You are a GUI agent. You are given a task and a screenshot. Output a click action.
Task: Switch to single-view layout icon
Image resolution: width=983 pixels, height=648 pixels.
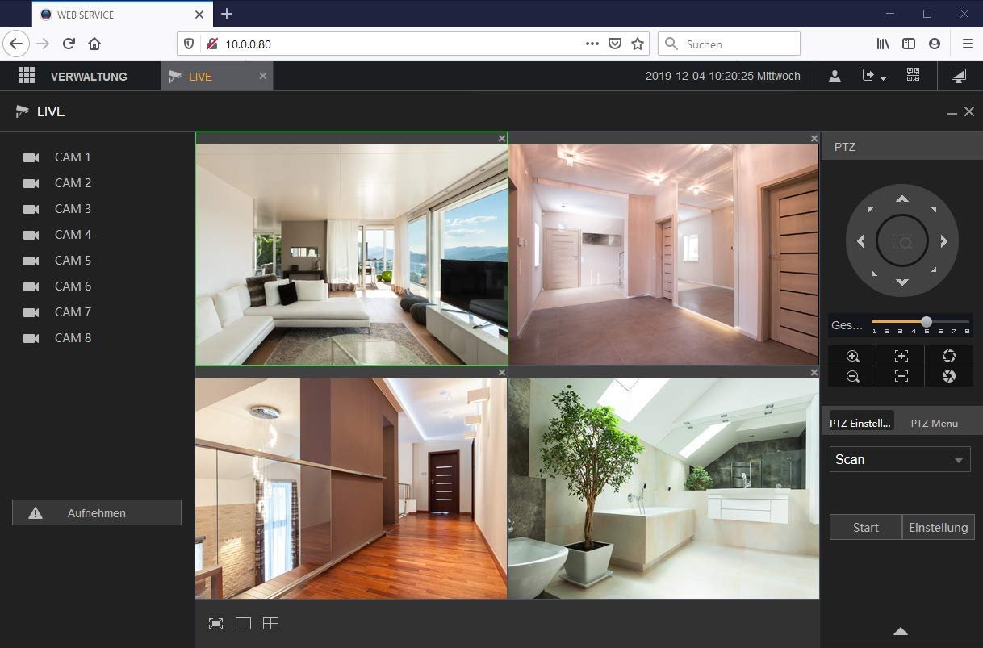[243, 624]
